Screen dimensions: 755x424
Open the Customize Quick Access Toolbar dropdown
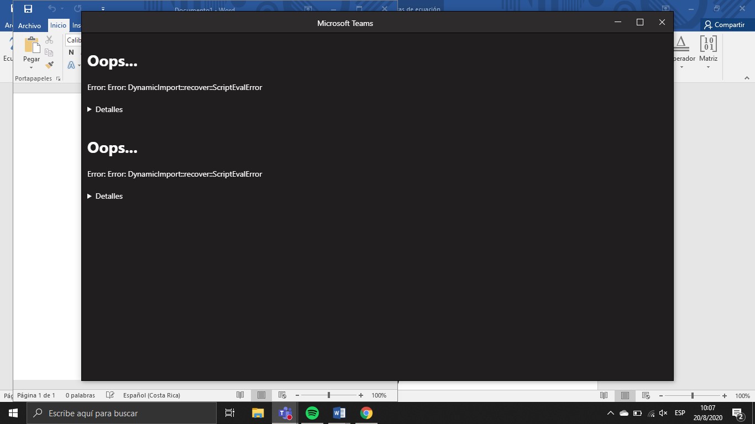[x=103, y=9]
